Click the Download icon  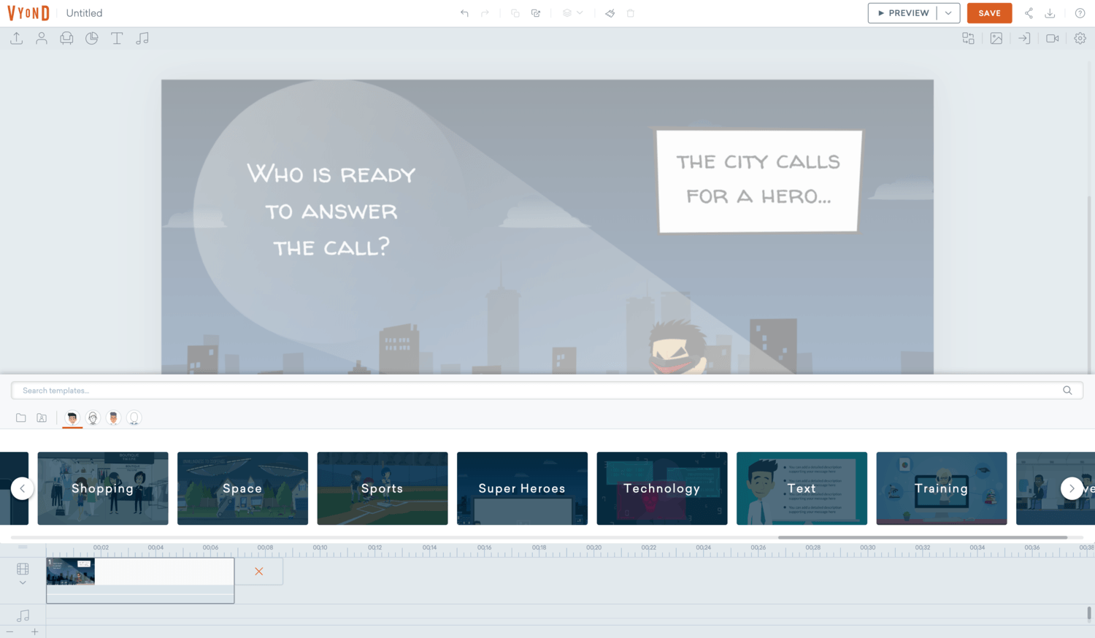pyautogui.click(x=1050, y=13)
